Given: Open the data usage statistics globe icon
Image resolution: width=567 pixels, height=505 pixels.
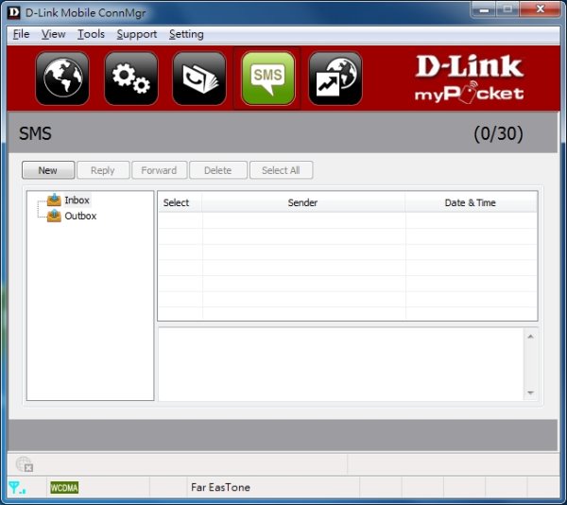Looking at the screenshot, I should pyautogui.click(x=335, y=78).
